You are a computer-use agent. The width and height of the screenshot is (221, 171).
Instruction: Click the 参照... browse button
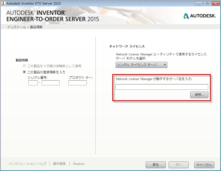199,95
